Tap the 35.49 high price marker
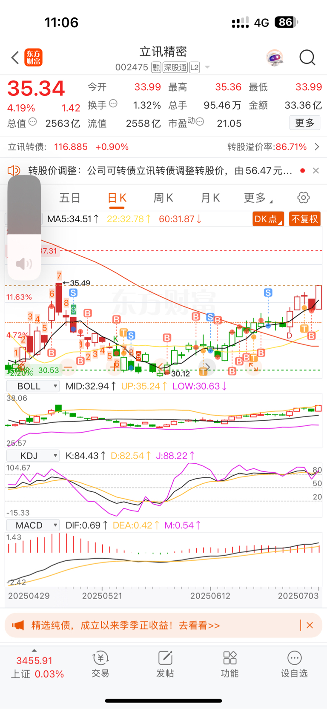The height and width of the screenshot is (709, 327). click(77, 283)
